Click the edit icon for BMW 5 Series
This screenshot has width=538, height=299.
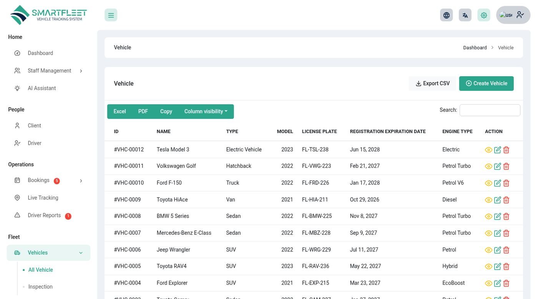[497, 216]
